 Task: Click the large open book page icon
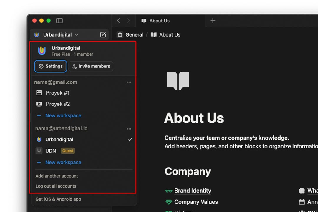click(x=178, y=81)
